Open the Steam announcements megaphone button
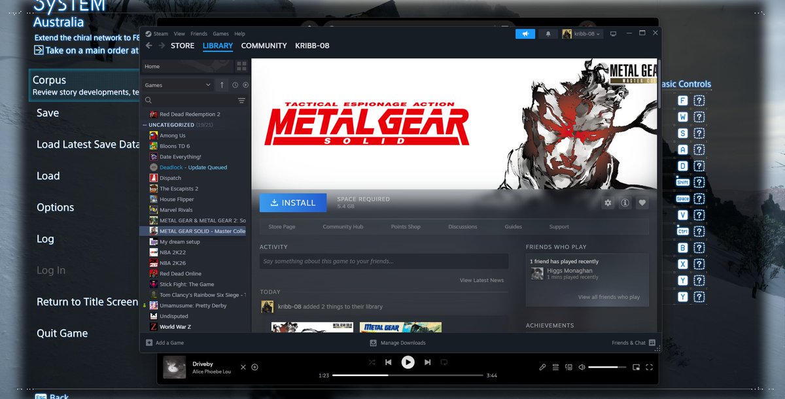This screenshot has height=399, width=785. pyautogui.click(x=525, y=34)
